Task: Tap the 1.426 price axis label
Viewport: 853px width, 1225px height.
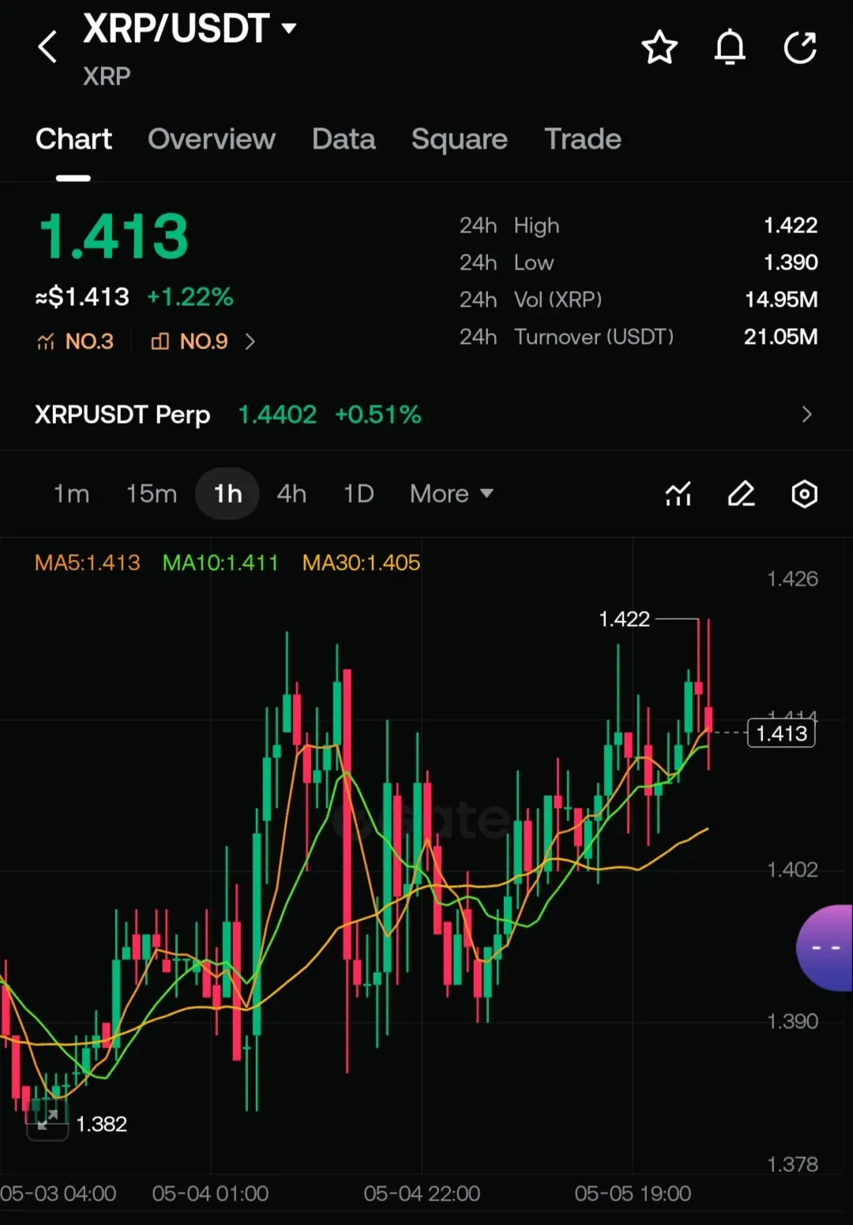Action: click(x=792, y=579)
